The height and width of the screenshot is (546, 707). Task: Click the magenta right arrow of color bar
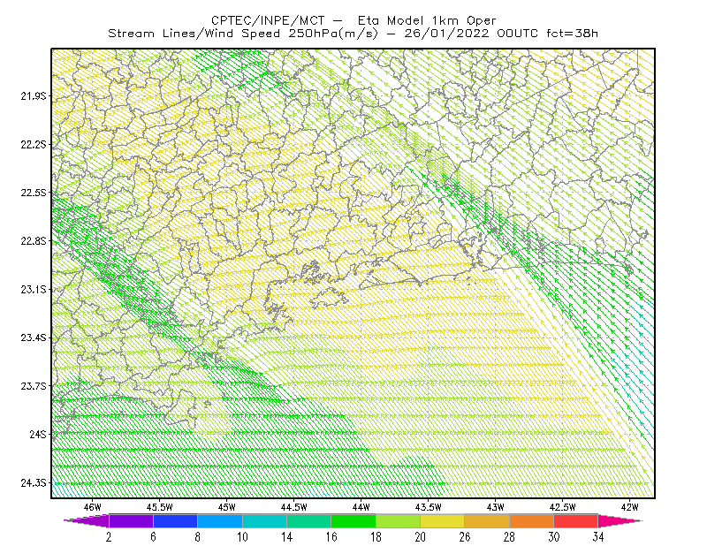coord(620,520)
